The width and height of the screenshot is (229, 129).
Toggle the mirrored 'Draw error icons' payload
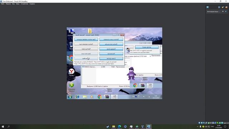coord(86,54)
